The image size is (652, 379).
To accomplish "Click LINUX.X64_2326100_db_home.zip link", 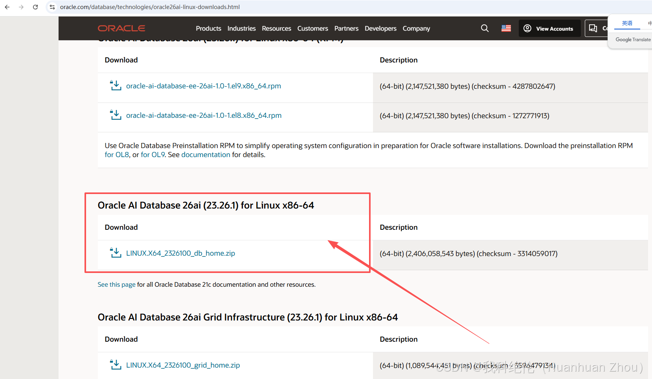I will (x=180, y=253).
